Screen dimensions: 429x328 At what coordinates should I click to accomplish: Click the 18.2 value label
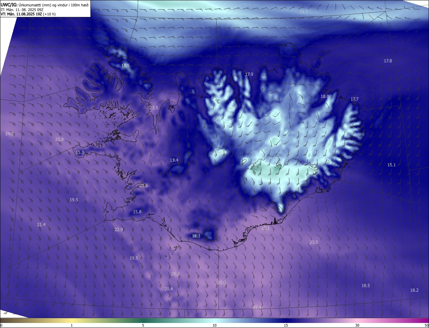pyautogui.click(x=414, y=290)
